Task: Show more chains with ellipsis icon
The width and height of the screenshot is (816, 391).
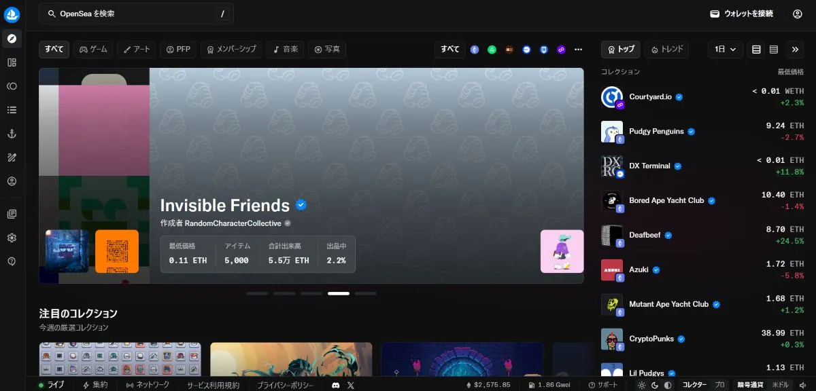Action: point(579,50)
